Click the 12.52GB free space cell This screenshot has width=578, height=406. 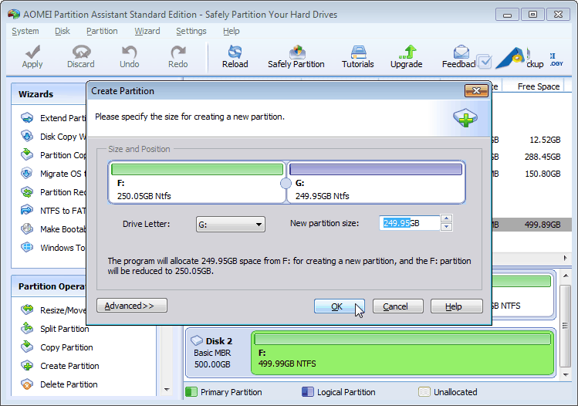(x=545, y=140)
